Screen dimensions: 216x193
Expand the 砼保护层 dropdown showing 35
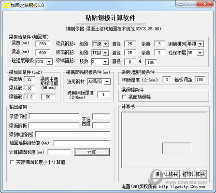200,53
